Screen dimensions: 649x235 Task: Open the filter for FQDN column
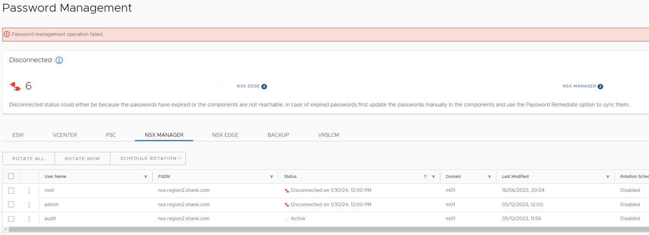272,177
